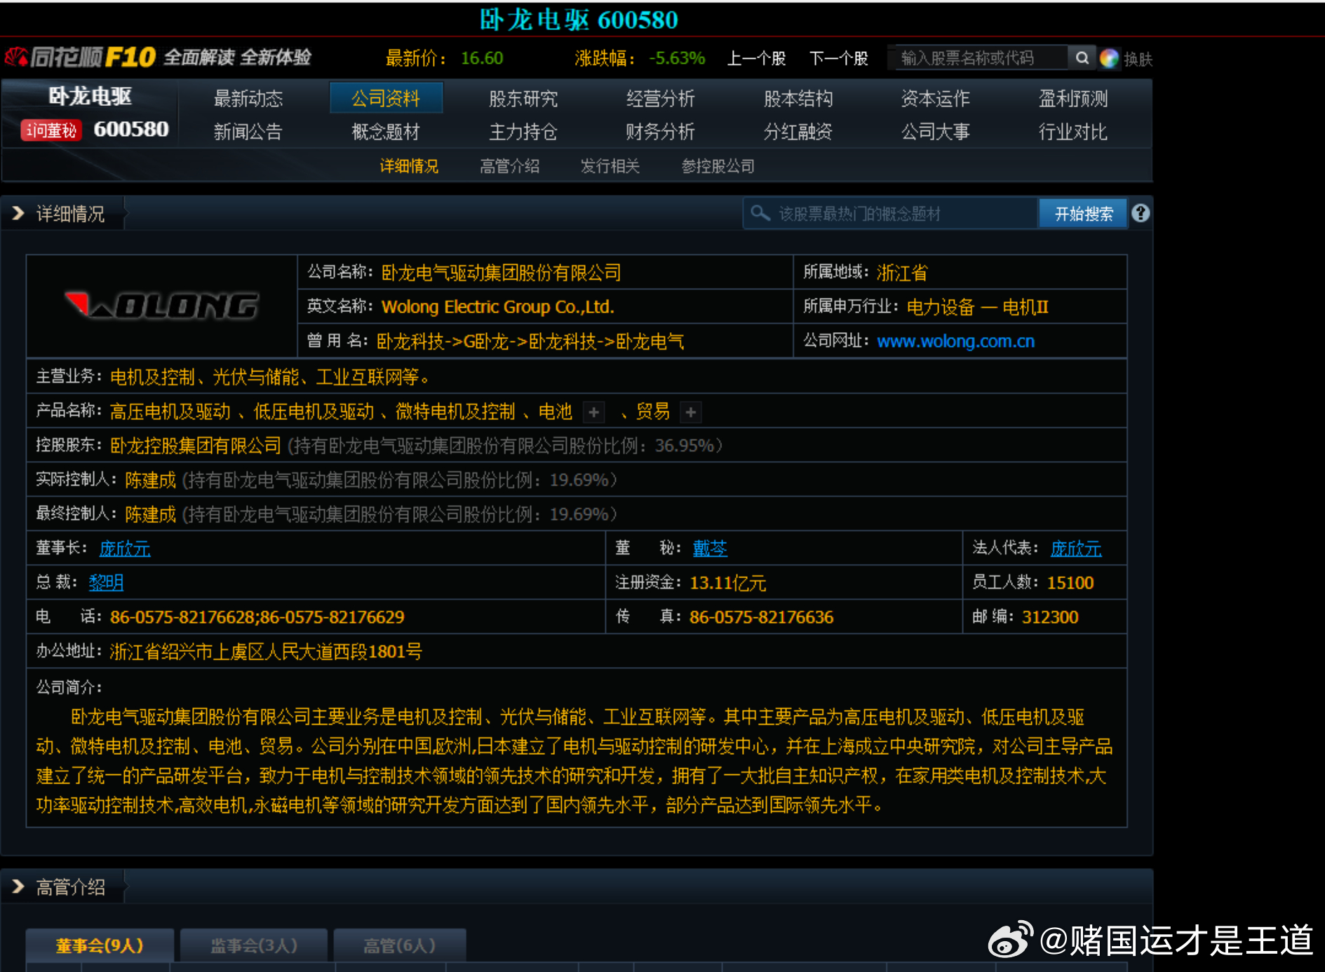Open the 概念题材 menu tab

(x=386, y=132)
